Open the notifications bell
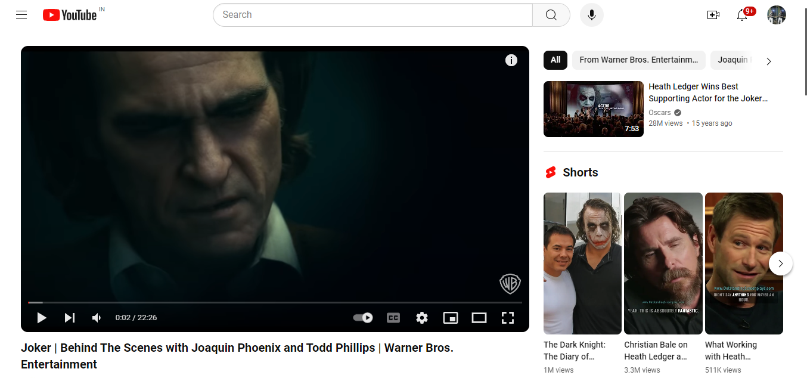 click(x=742, y=15)
